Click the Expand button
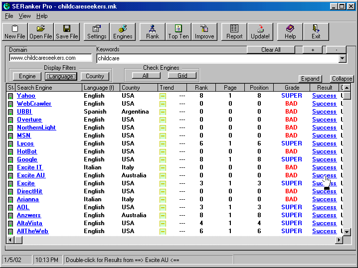This screenshot has height=268, width=358. click(x=310, y=79)
